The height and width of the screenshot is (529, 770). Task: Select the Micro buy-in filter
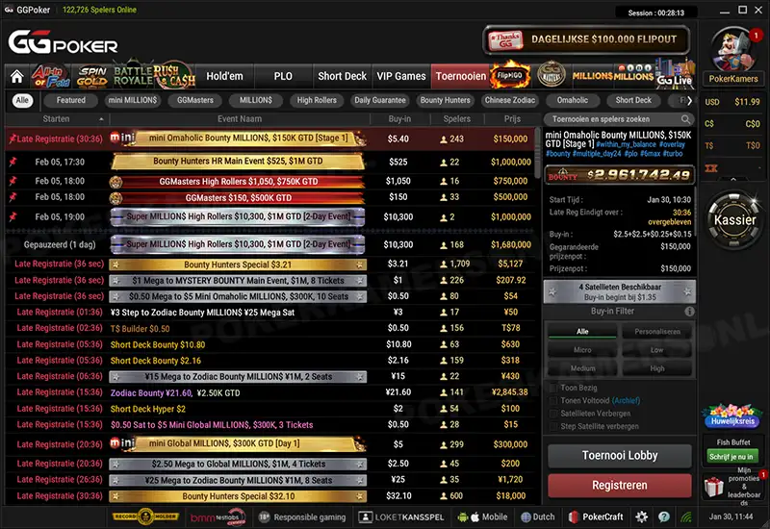point(582,350)
